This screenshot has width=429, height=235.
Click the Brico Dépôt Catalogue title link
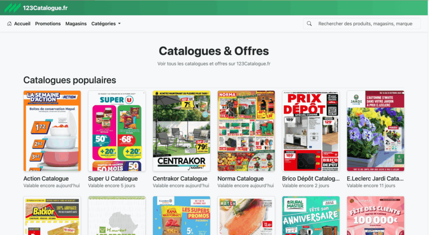tap(311, 178)
